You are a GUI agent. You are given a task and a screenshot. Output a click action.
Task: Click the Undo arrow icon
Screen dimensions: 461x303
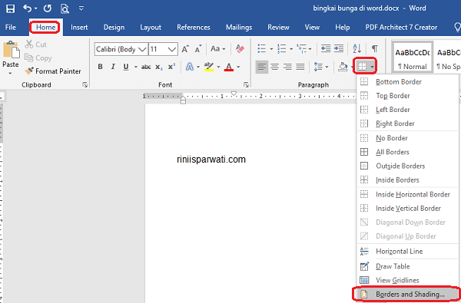point(28,8)
